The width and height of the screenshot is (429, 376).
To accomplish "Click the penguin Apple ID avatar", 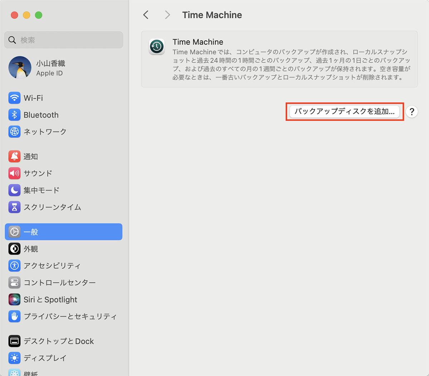I will coord(20,68).
